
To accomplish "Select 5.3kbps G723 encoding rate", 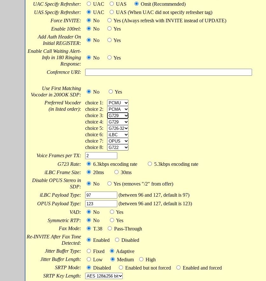I will 150,164.
